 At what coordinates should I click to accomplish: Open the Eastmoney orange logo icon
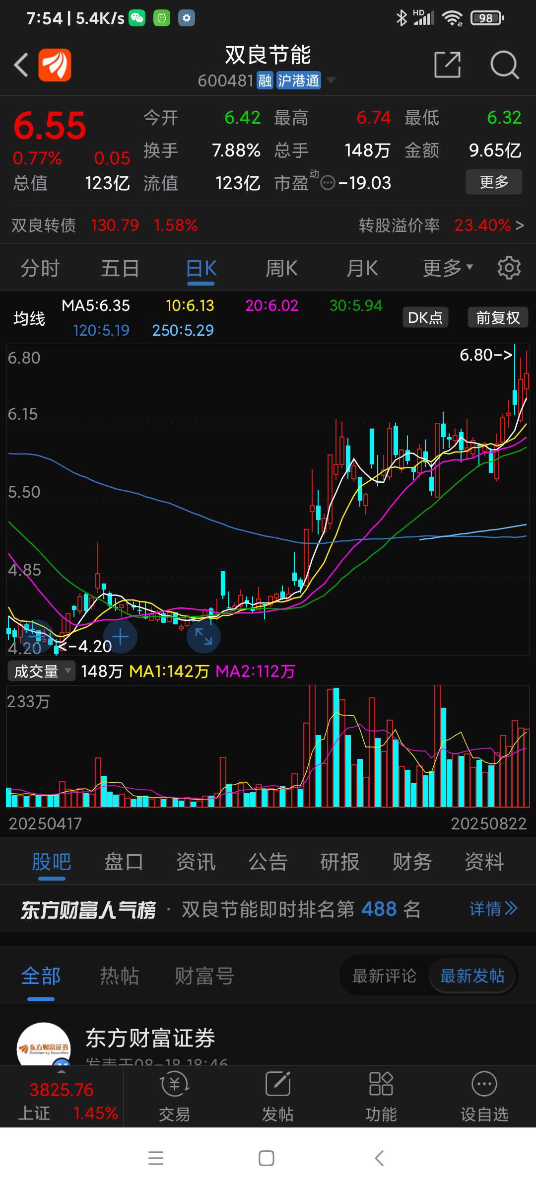(55, 65)
